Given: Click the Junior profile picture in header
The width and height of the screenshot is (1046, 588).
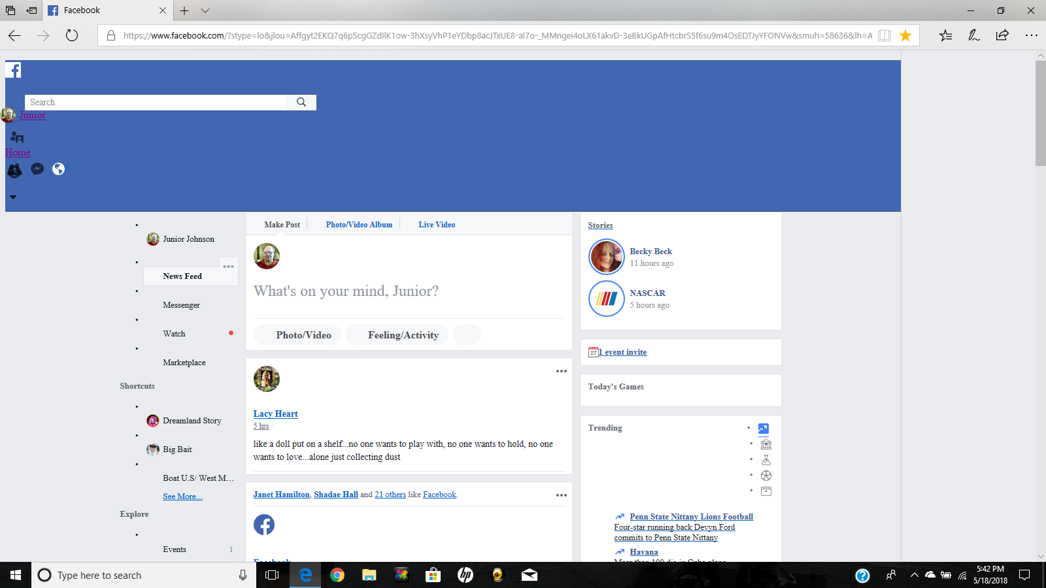Looking at the screenshot, I should pyautogui.click(x=8, y=115).
